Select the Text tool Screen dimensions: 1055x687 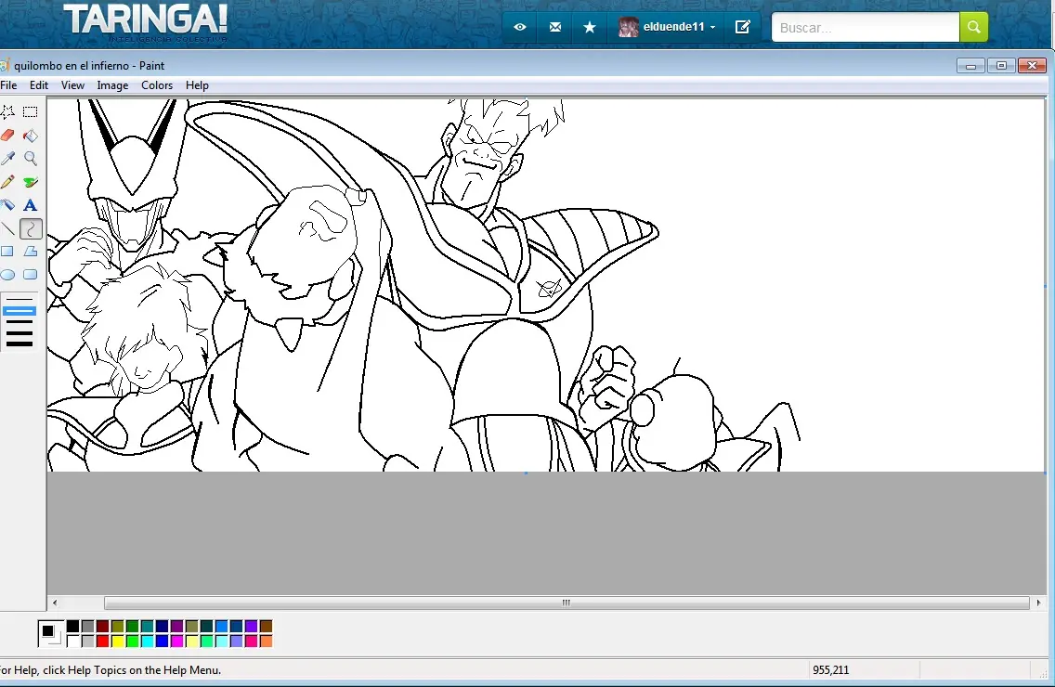(x=31, y=205)
